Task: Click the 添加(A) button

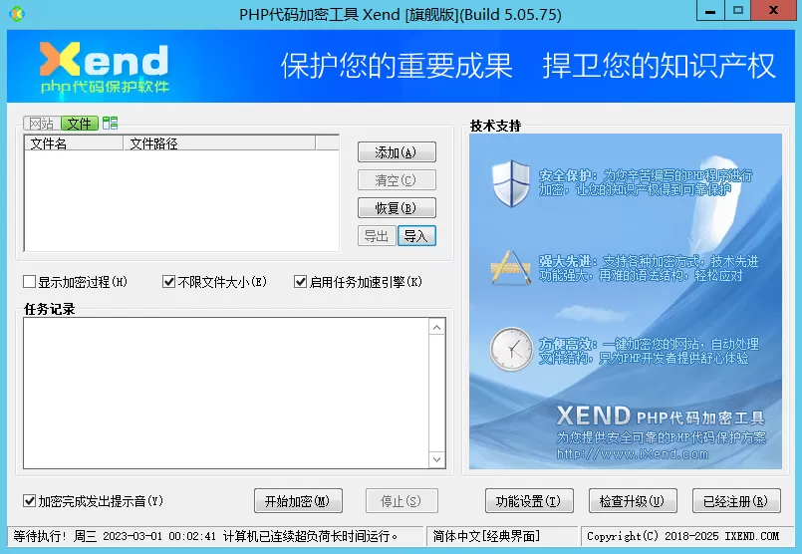Action: coord(397,152)
